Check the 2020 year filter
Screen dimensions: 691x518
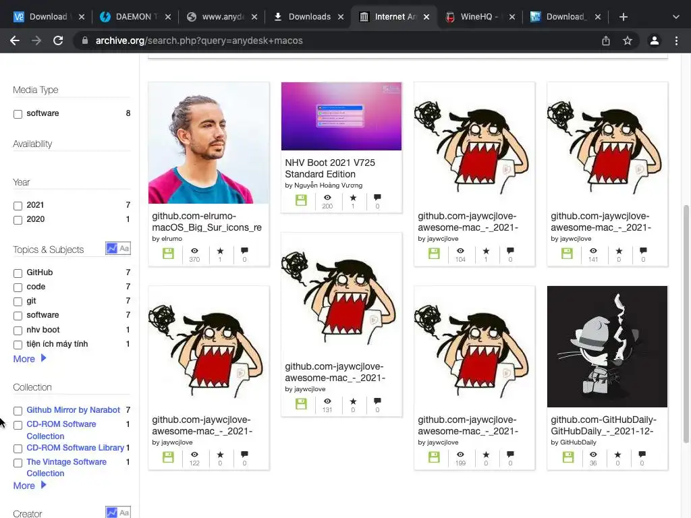(x=18, y=220)
